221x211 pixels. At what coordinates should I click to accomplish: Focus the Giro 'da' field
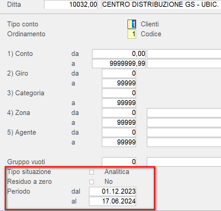coord(119,74)
